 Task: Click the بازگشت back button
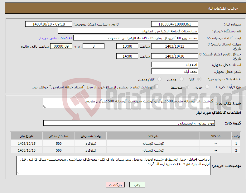(x=115, y=185)
